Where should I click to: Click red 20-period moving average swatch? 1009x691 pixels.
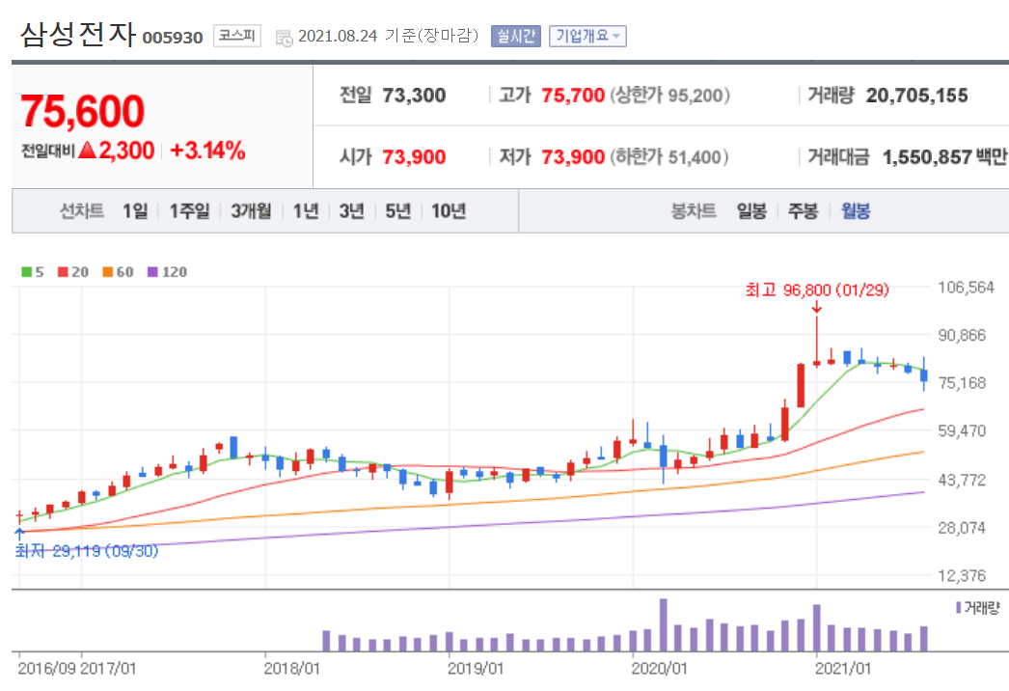pyautogui.click(x=63, y=272)
